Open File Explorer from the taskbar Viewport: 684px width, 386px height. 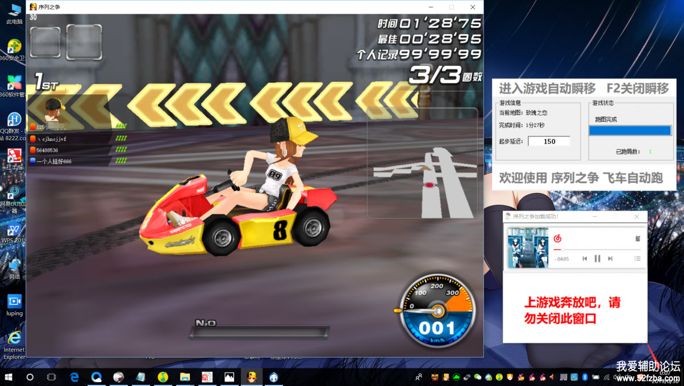coord(185,377)
